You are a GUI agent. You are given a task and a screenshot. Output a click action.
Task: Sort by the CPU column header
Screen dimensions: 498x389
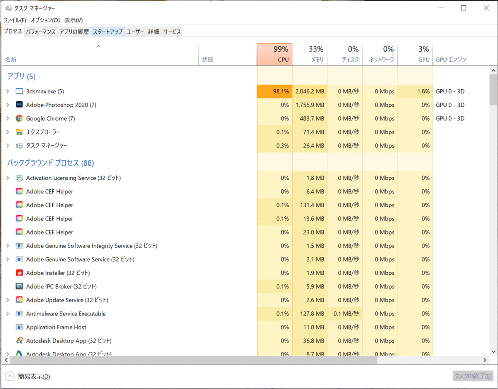274,54
